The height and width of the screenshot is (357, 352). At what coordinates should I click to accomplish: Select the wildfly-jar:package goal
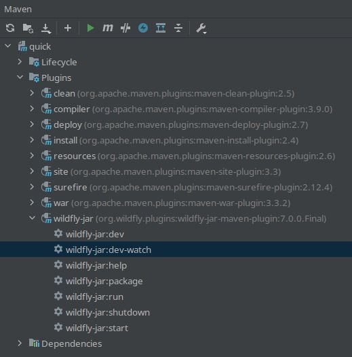[104, 282]
